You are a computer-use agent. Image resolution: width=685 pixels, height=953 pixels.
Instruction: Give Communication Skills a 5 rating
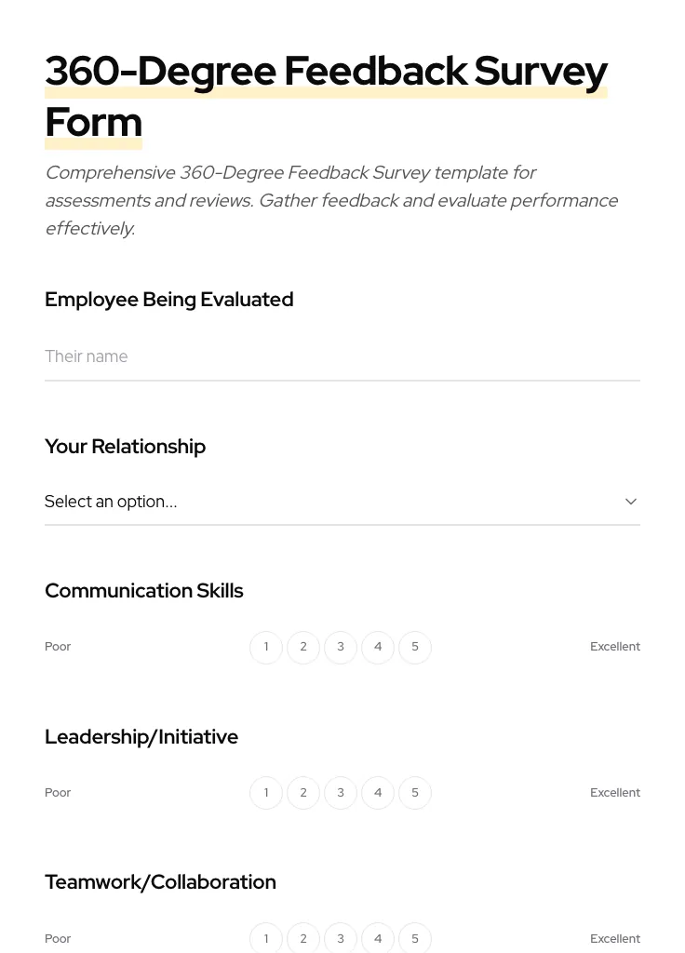coord(415,647)
